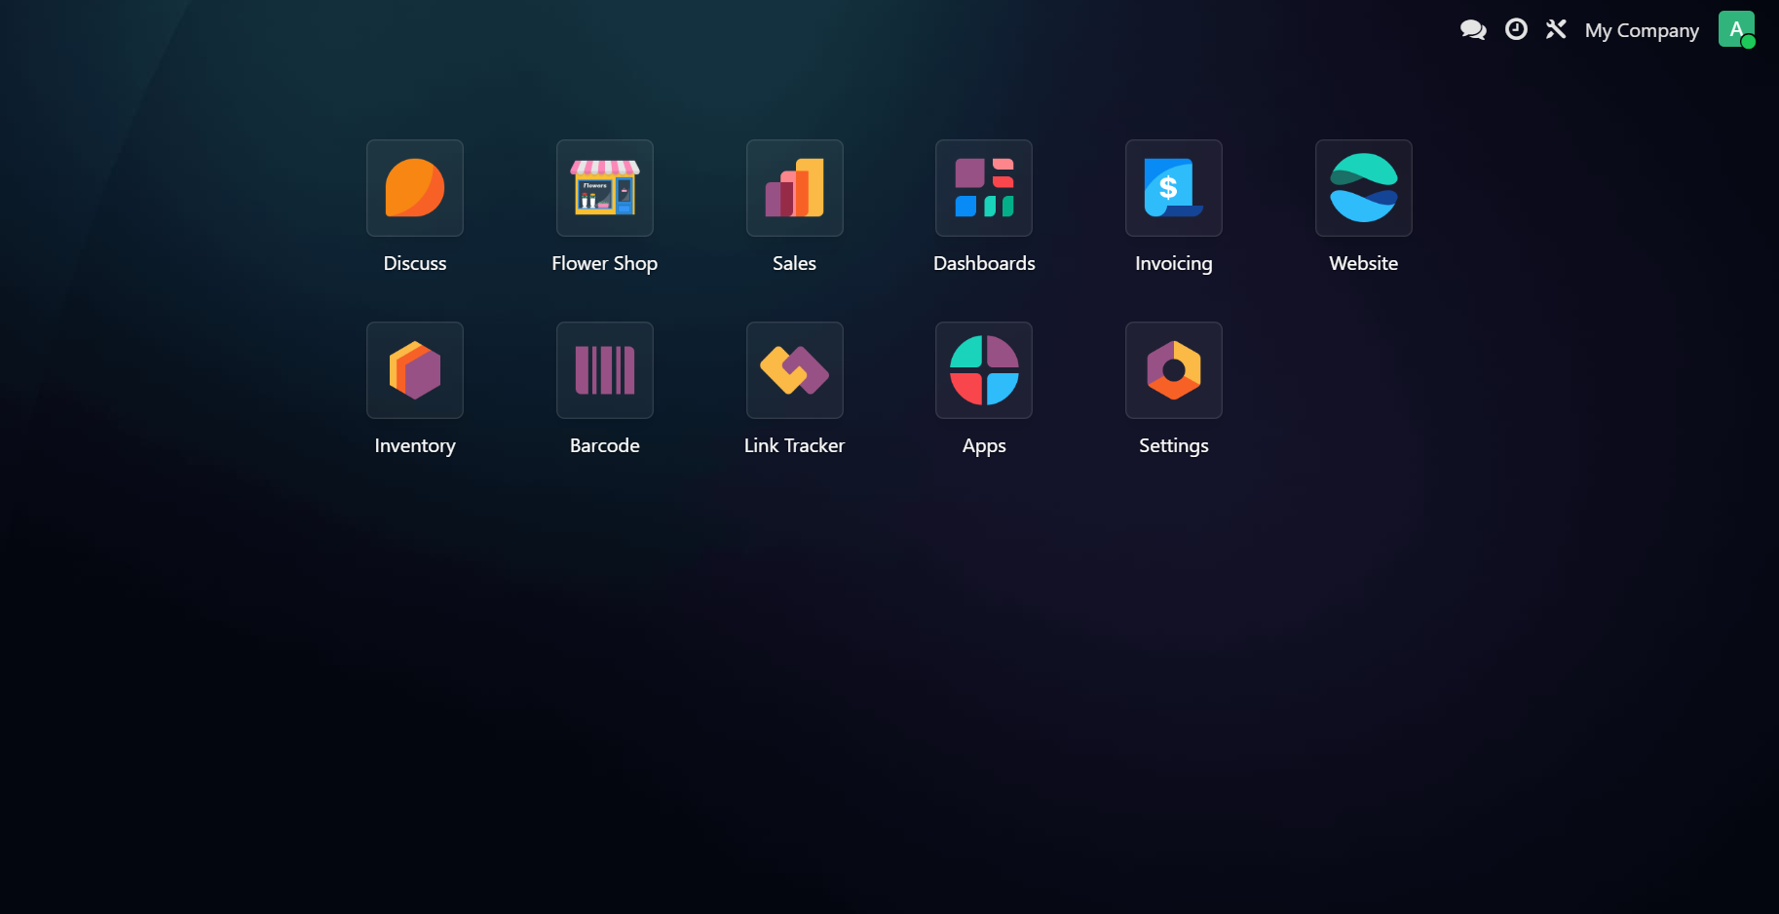Image resolution: width=1779 pixels, height=914 pixels.
Task: Open the Discuss app icon
Action: (414, 188)
